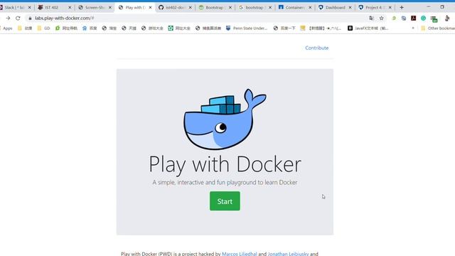Open the browser profile avatar
Screen dimensions: 455x256
point(447,18)
